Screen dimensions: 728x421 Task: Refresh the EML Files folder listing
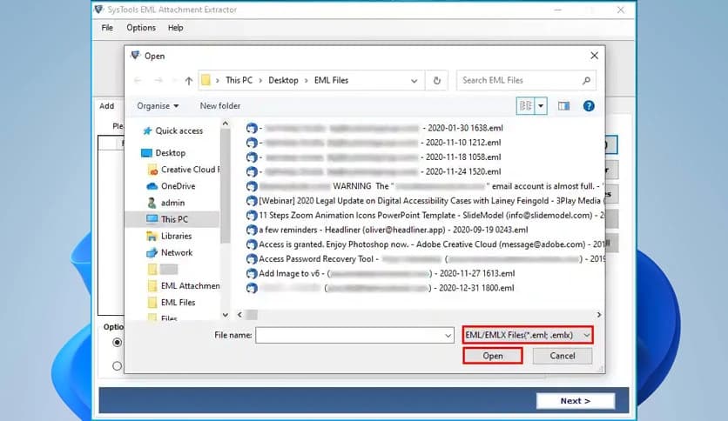point(436,81)
